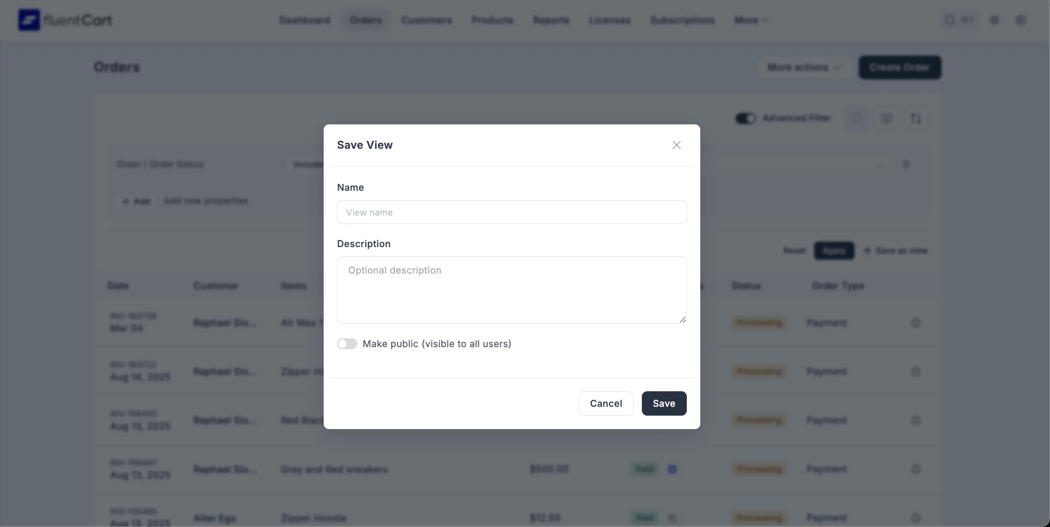Click the sort arrows icon
This screenshot has width=1050, height=527.
click(x=915, y=119)
